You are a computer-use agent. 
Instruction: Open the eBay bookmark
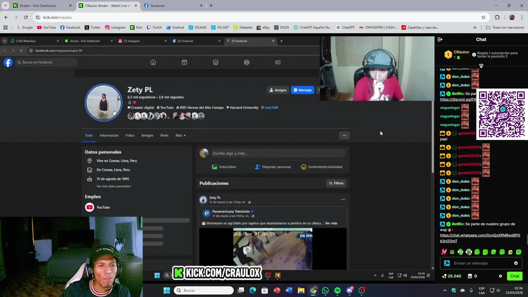click(263, 28)
